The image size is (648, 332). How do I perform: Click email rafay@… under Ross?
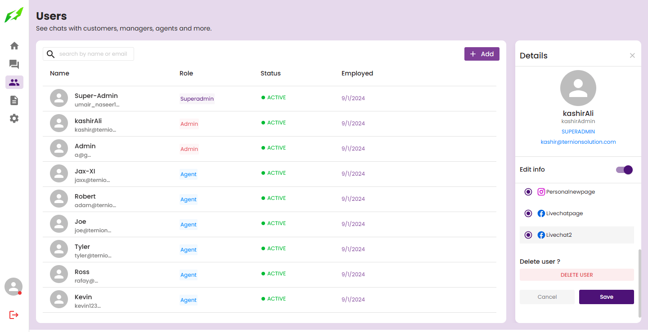pos(86,281)
